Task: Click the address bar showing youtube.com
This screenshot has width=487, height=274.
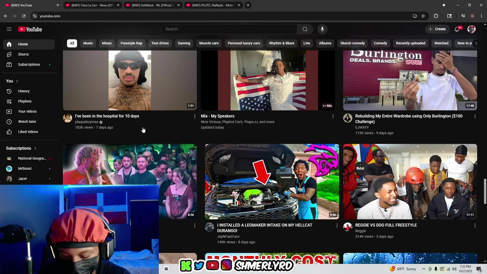Action: click(221, 16)
